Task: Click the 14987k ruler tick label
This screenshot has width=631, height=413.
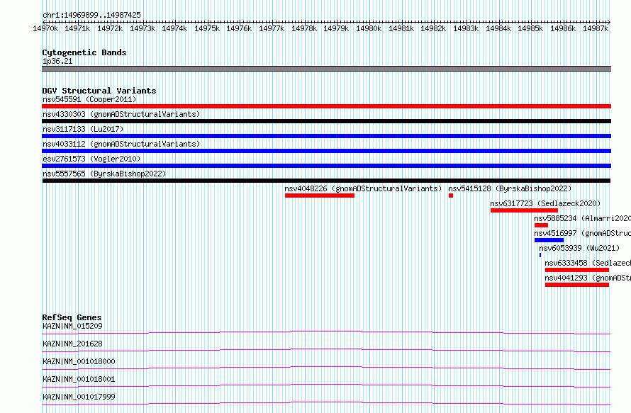Action: pos(596,28)
